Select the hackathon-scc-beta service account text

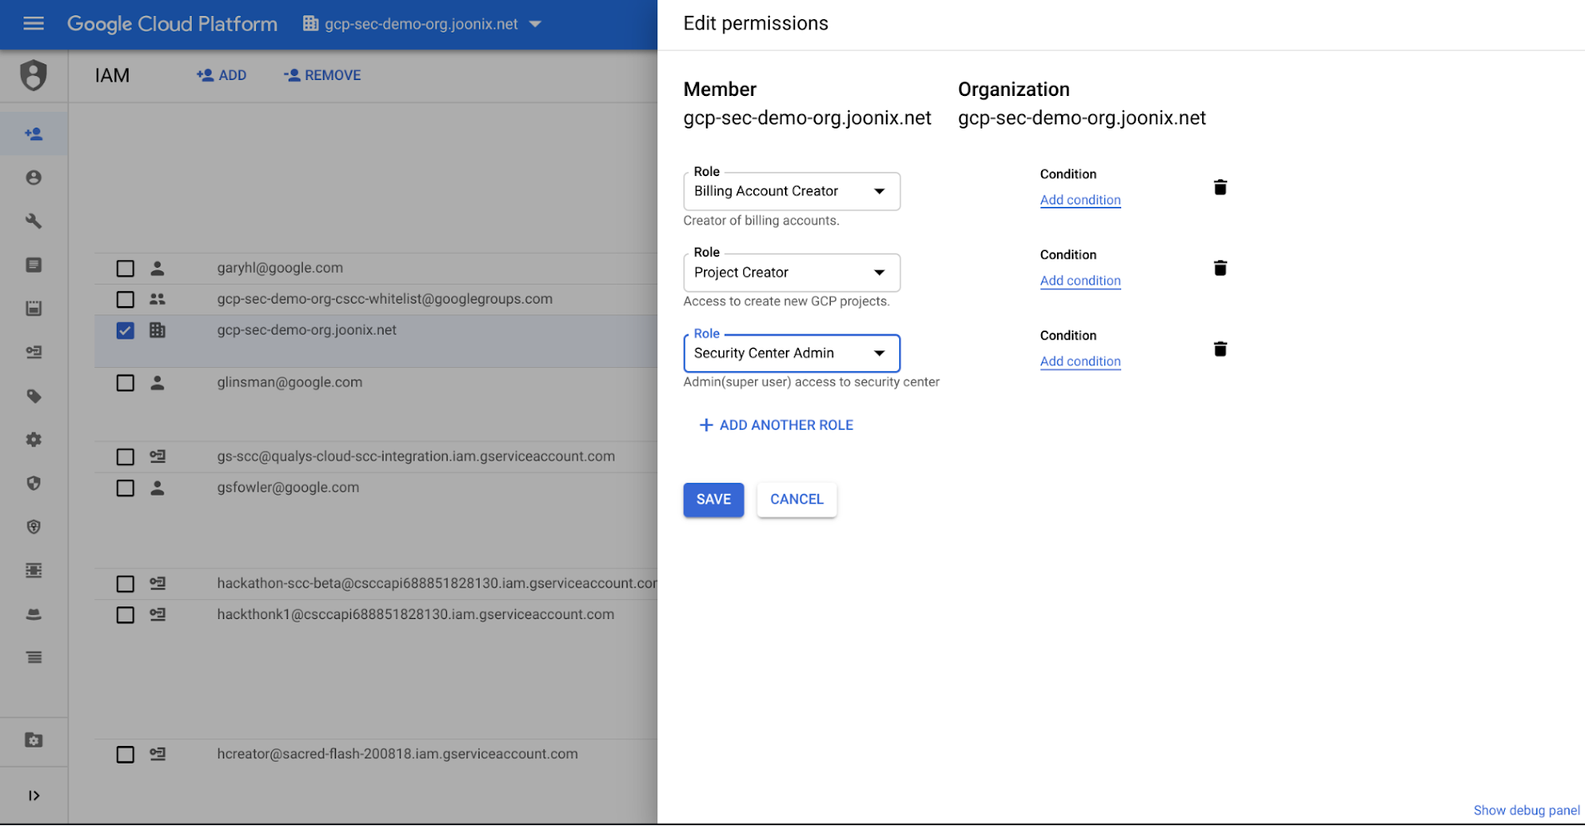coord(436,583)
